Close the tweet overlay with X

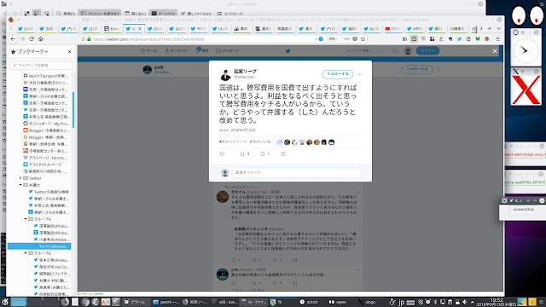495,51
